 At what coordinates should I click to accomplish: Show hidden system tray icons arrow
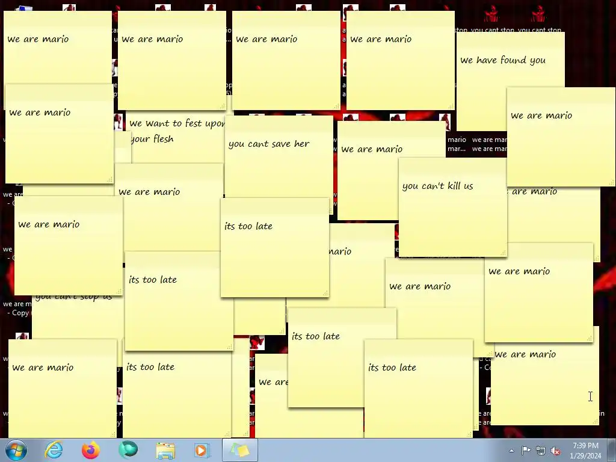511,451
